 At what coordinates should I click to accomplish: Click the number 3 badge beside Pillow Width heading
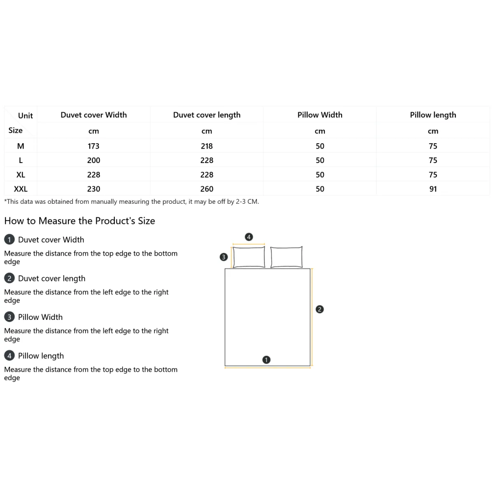(x=9, y=317)
